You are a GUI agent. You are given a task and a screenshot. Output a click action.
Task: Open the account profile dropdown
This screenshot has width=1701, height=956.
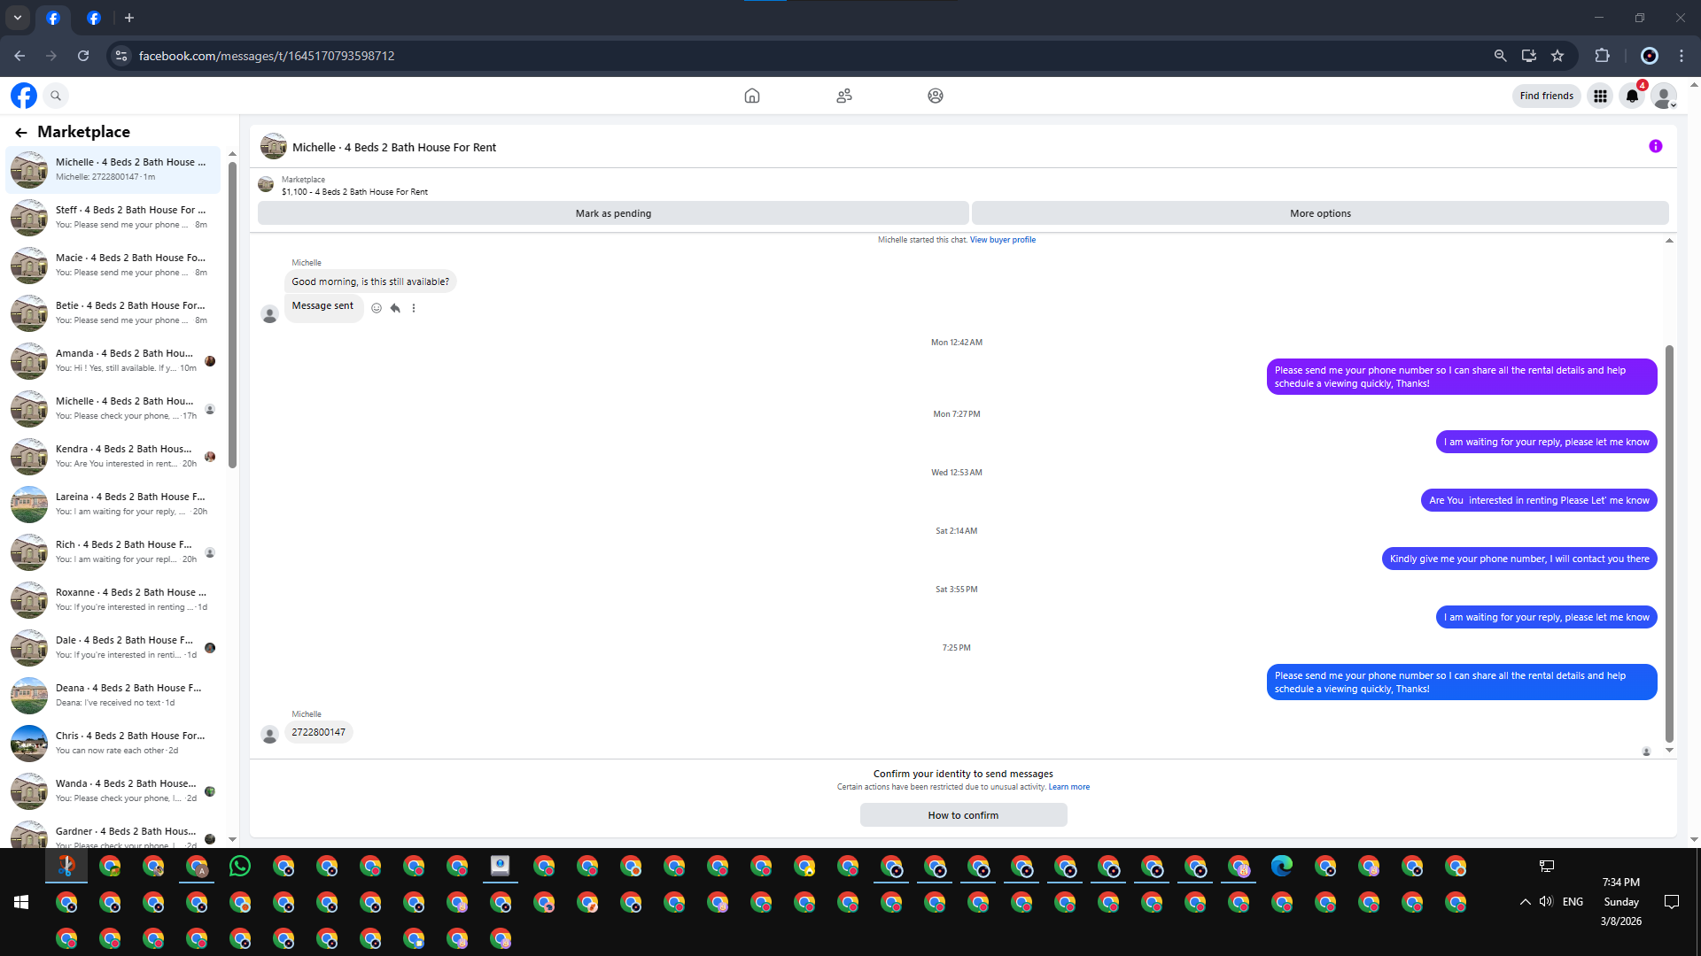pos(1664,96)
